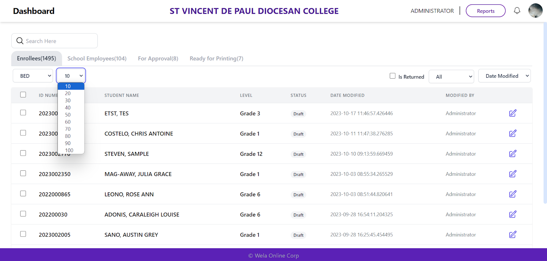Image resolution: width=547 pixels, height=261 pixels.
Task: Click edit icon for ETST, TES
Action: pos(512,113)
